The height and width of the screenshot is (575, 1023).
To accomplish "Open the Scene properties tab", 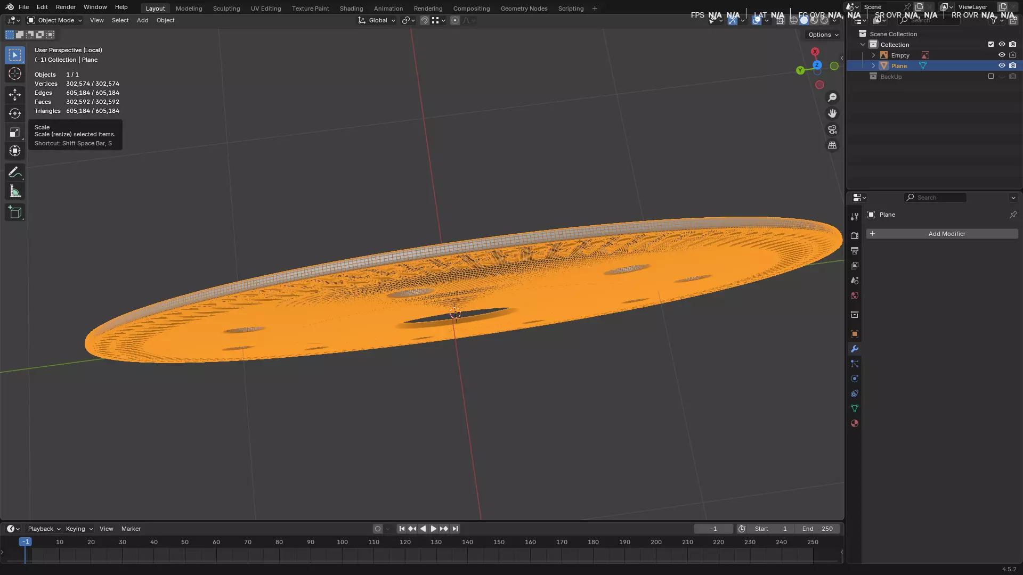I will coord(855,280).
